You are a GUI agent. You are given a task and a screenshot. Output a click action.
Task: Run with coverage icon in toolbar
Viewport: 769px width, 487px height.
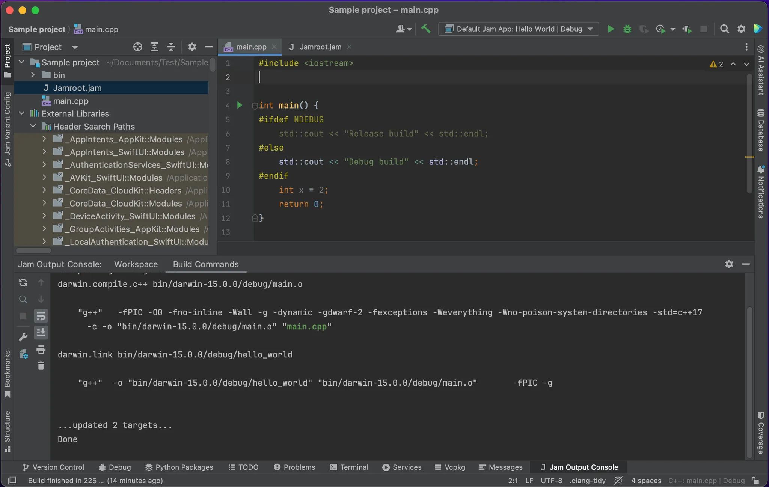pyautogui.click(x=644, y=29)
